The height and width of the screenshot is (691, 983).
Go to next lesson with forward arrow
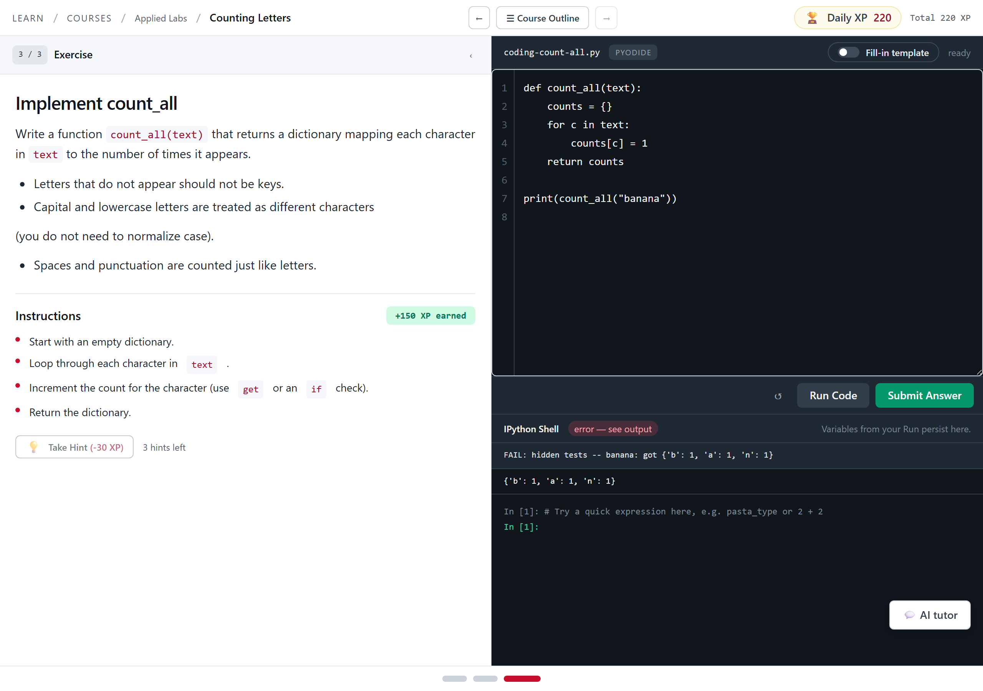[606, 18]
